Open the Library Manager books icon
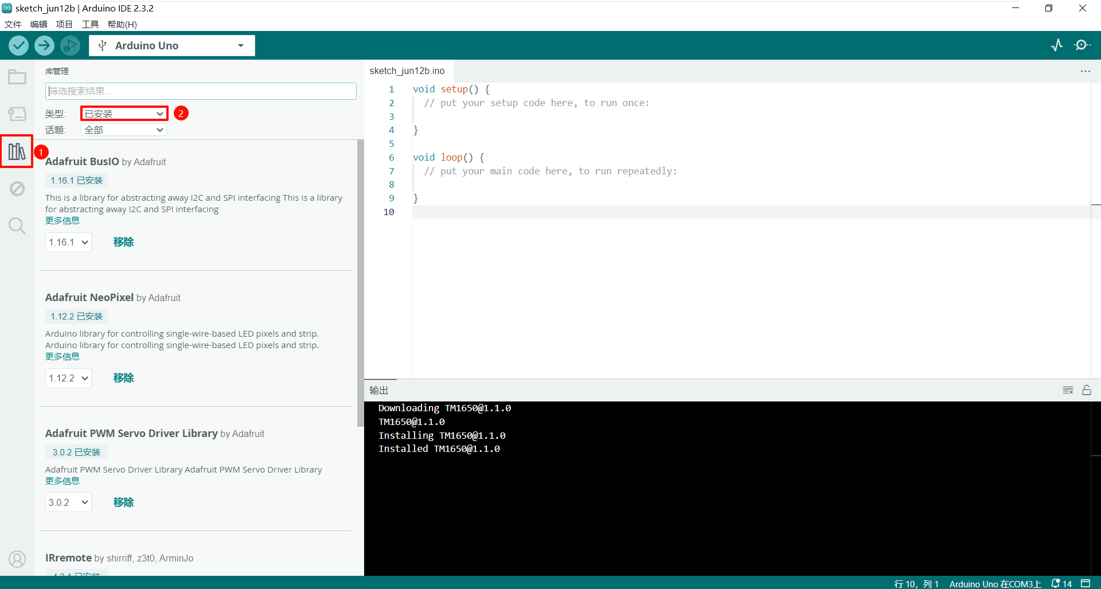The width and height of the screenshot is (1101, 589). 17,151
